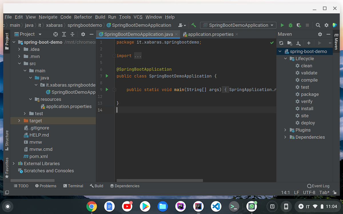Expand all in Project panel
Screen dimensions: 343x214
pyautogui.click(x=64, y=34)
